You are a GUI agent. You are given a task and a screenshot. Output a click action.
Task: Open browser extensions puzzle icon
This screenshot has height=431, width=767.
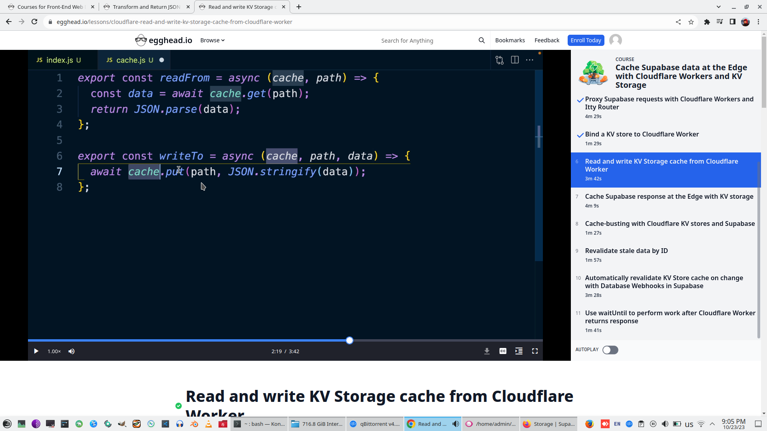point(707,22)
